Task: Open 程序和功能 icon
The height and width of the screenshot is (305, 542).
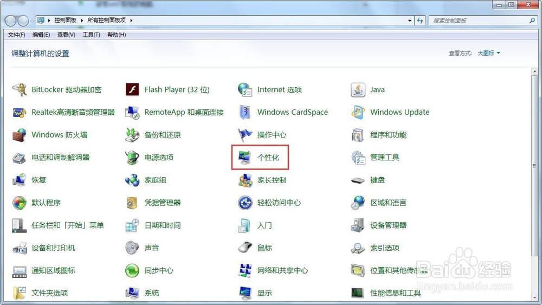Action: (x=358, y=135)
